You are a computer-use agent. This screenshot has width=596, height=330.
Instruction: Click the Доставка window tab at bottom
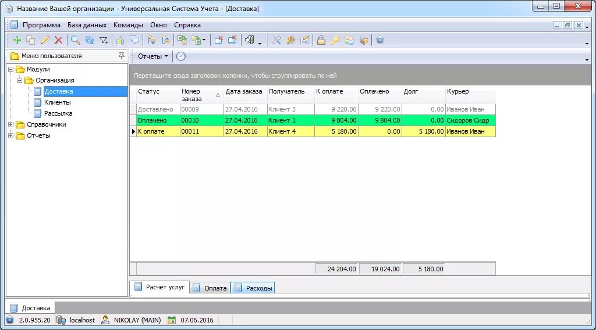click(30, 308)
